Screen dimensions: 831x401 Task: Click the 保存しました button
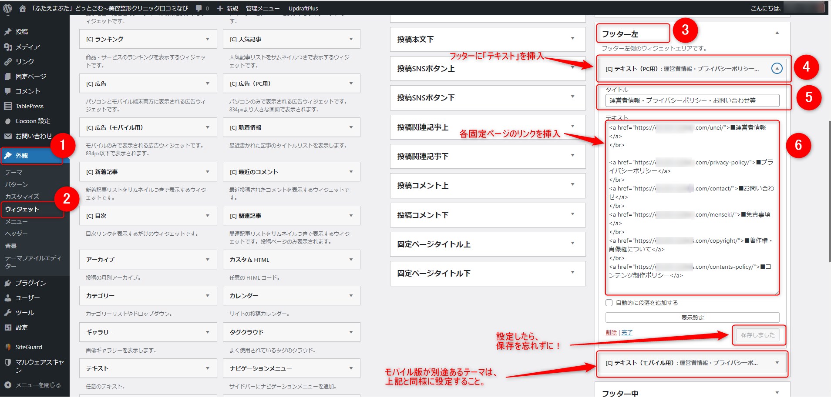click(758, 335)
